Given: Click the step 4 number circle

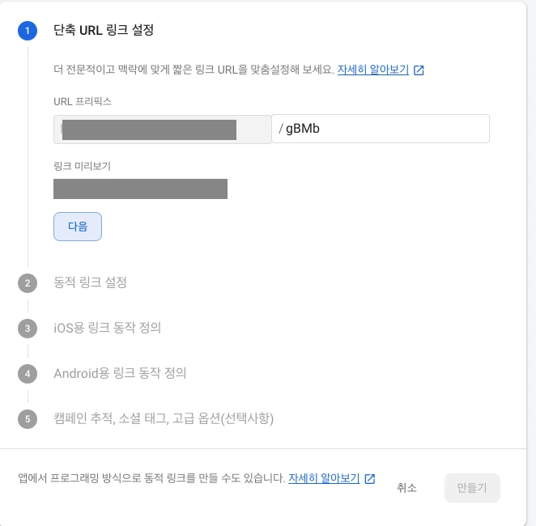Looking at the screenshot, I should point(28,373).
